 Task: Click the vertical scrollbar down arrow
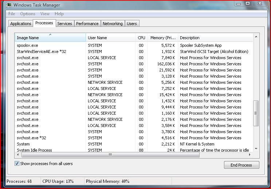point(256,148)
